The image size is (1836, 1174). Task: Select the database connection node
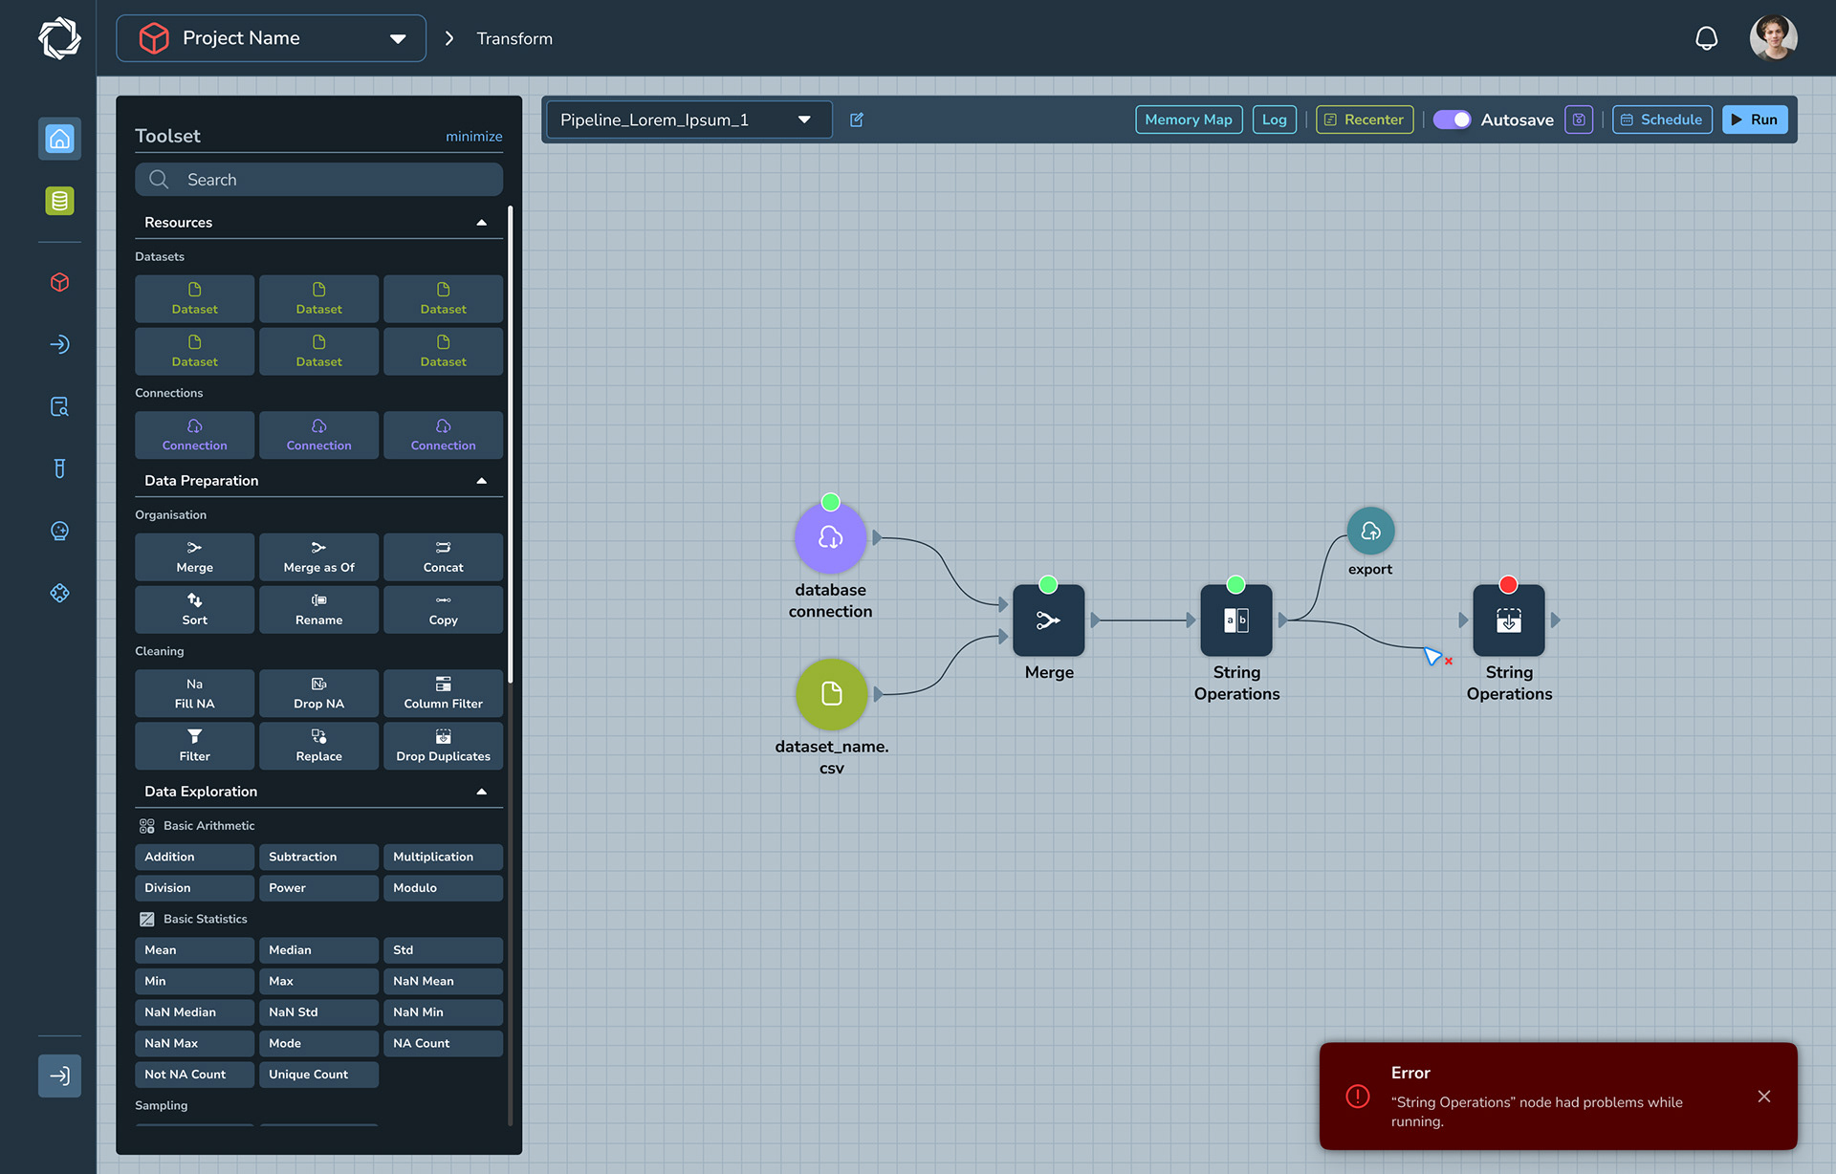click(830, 538)
